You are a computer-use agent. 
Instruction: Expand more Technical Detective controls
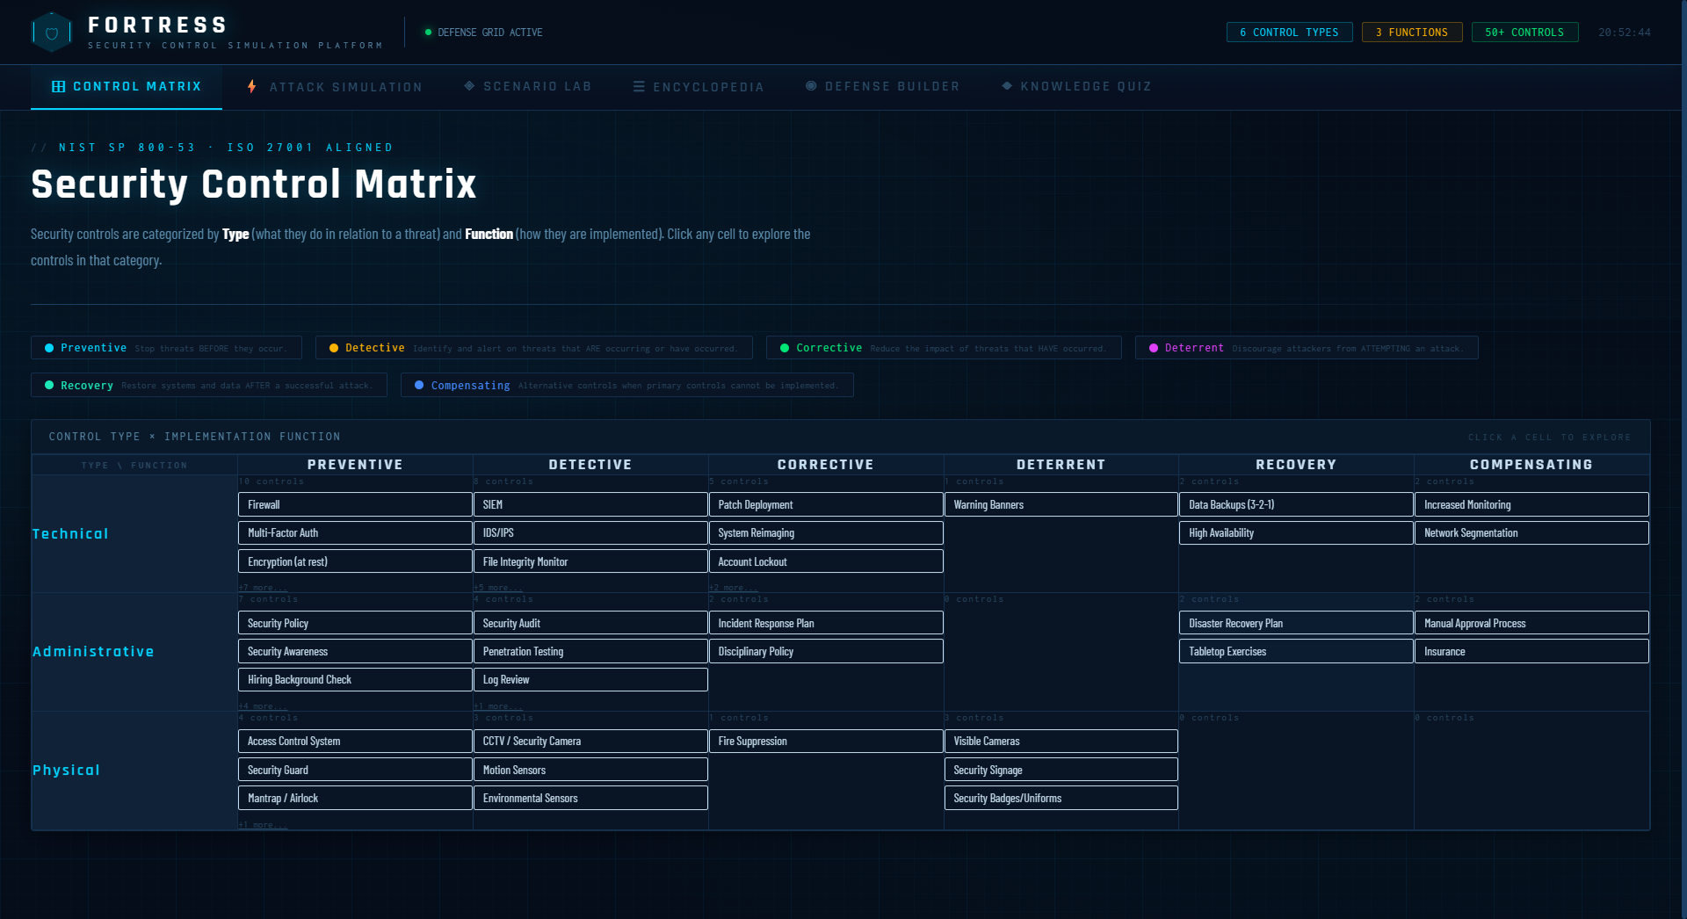point(498,588)
